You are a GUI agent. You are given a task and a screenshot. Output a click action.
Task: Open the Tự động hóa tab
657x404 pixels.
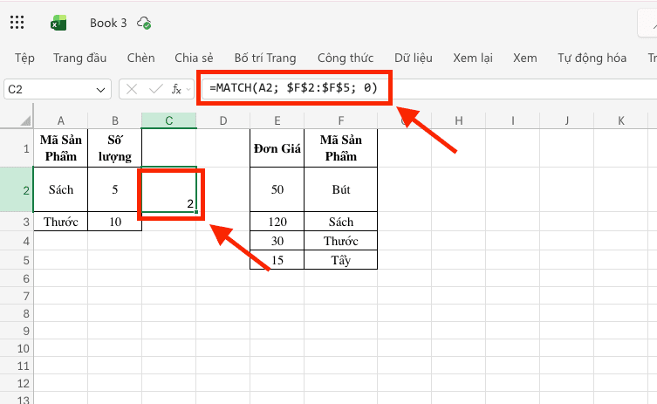592,58
